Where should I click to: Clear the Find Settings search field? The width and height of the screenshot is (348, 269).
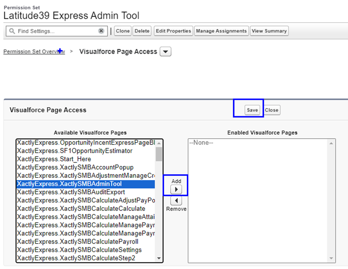(101, 31)
